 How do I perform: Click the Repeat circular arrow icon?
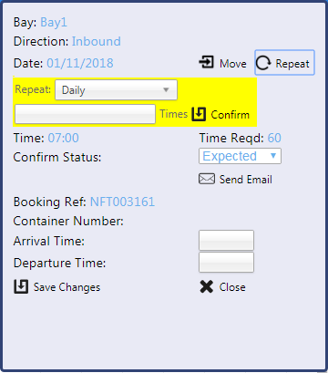[263, 63]
